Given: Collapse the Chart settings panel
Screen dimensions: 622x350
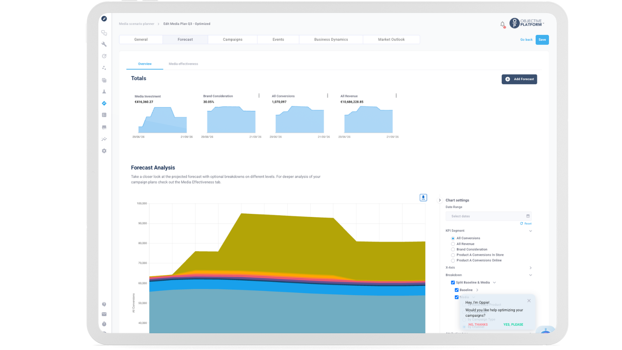Looking at the screenshot, I should [440, 200].
